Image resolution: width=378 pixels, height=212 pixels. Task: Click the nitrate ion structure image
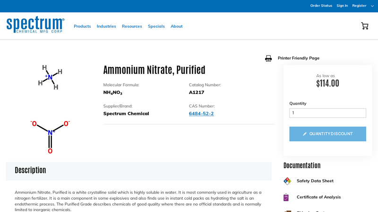point(50,137)
